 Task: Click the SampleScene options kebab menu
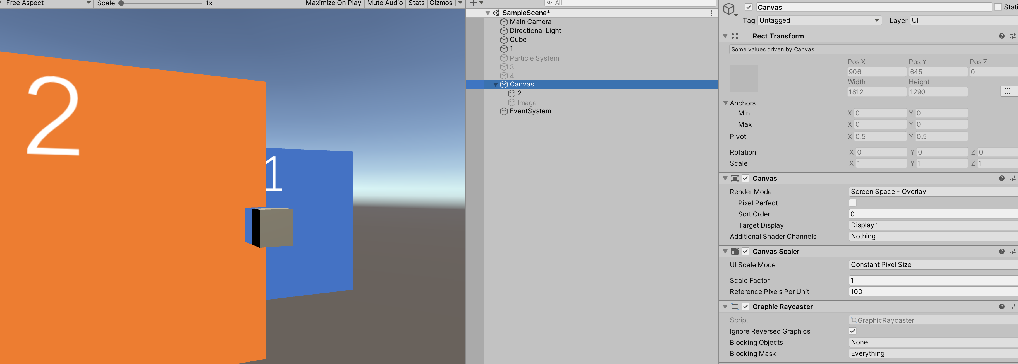[711, 13]
